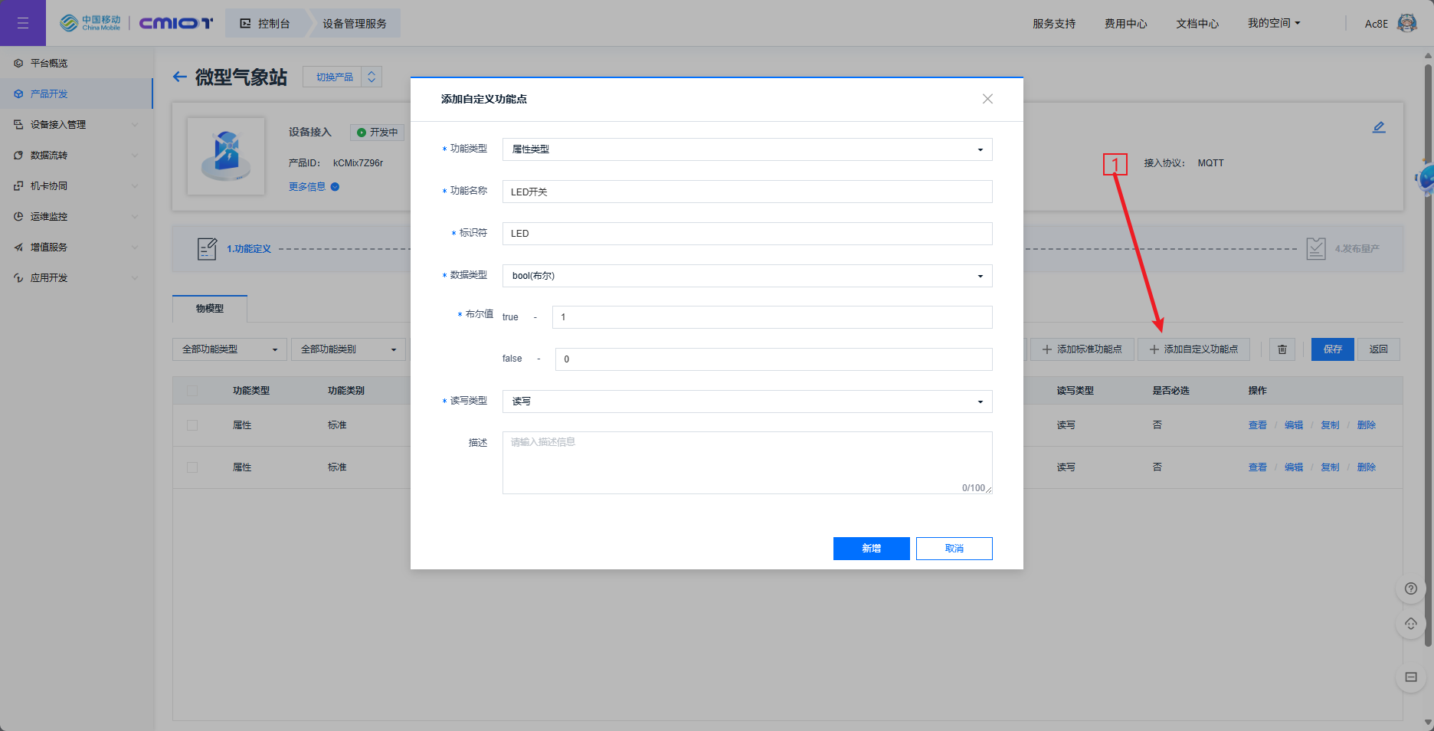Click the 返回 button
This screenshot has width=1434, height=731.
point(1379,349)
